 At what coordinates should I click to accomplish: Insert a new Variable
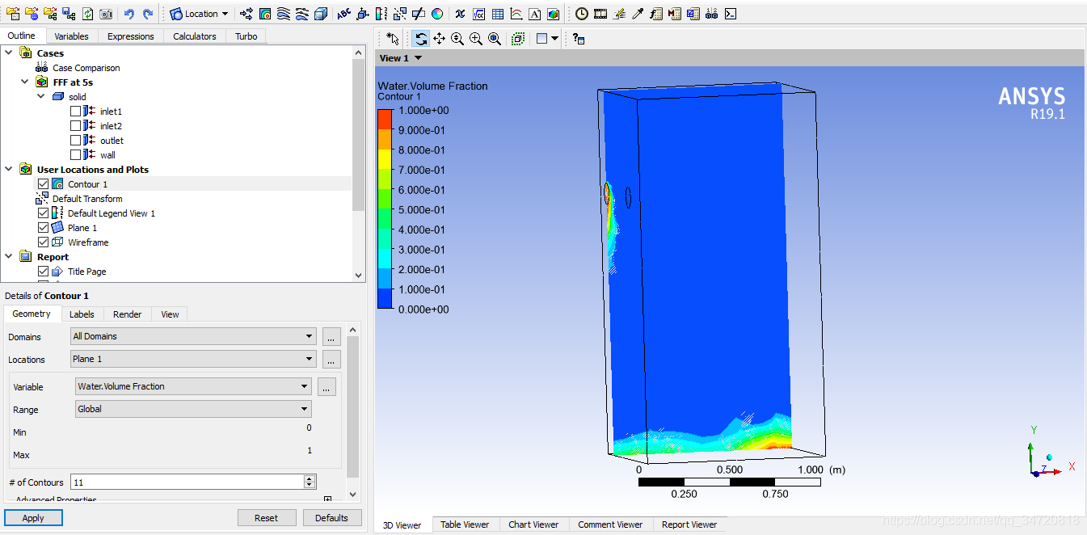(x=461, y=14)
